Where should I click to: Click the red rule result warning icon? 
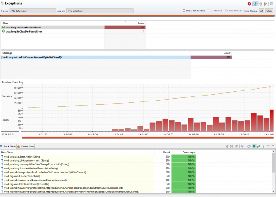point(250,3)
